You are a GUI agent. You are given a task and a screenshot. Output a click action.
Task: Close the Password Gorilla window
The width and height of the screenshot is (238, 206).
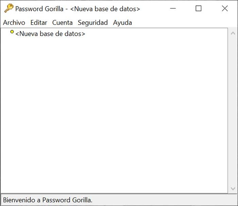(225, 8)
